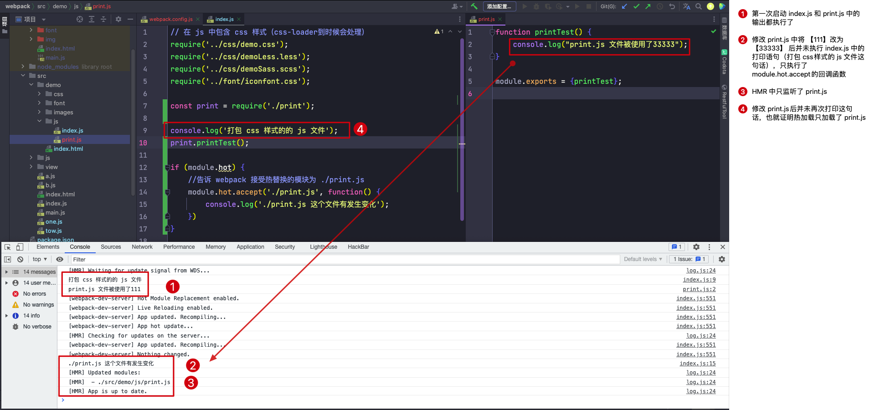This screenshot has height=410, width=875.
Task: Collapse the src folder in project tree
Action: (x=23, y=76)
